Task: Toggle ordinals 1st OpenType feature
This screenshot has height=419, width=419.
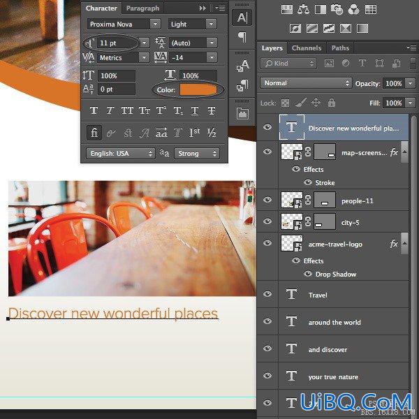Action: (x=194, y=132)
